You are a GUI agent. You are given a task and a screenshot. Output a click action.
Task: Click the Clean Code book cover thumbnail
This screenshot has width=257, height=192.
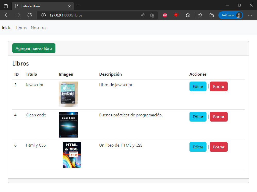[x=68, y=124]
